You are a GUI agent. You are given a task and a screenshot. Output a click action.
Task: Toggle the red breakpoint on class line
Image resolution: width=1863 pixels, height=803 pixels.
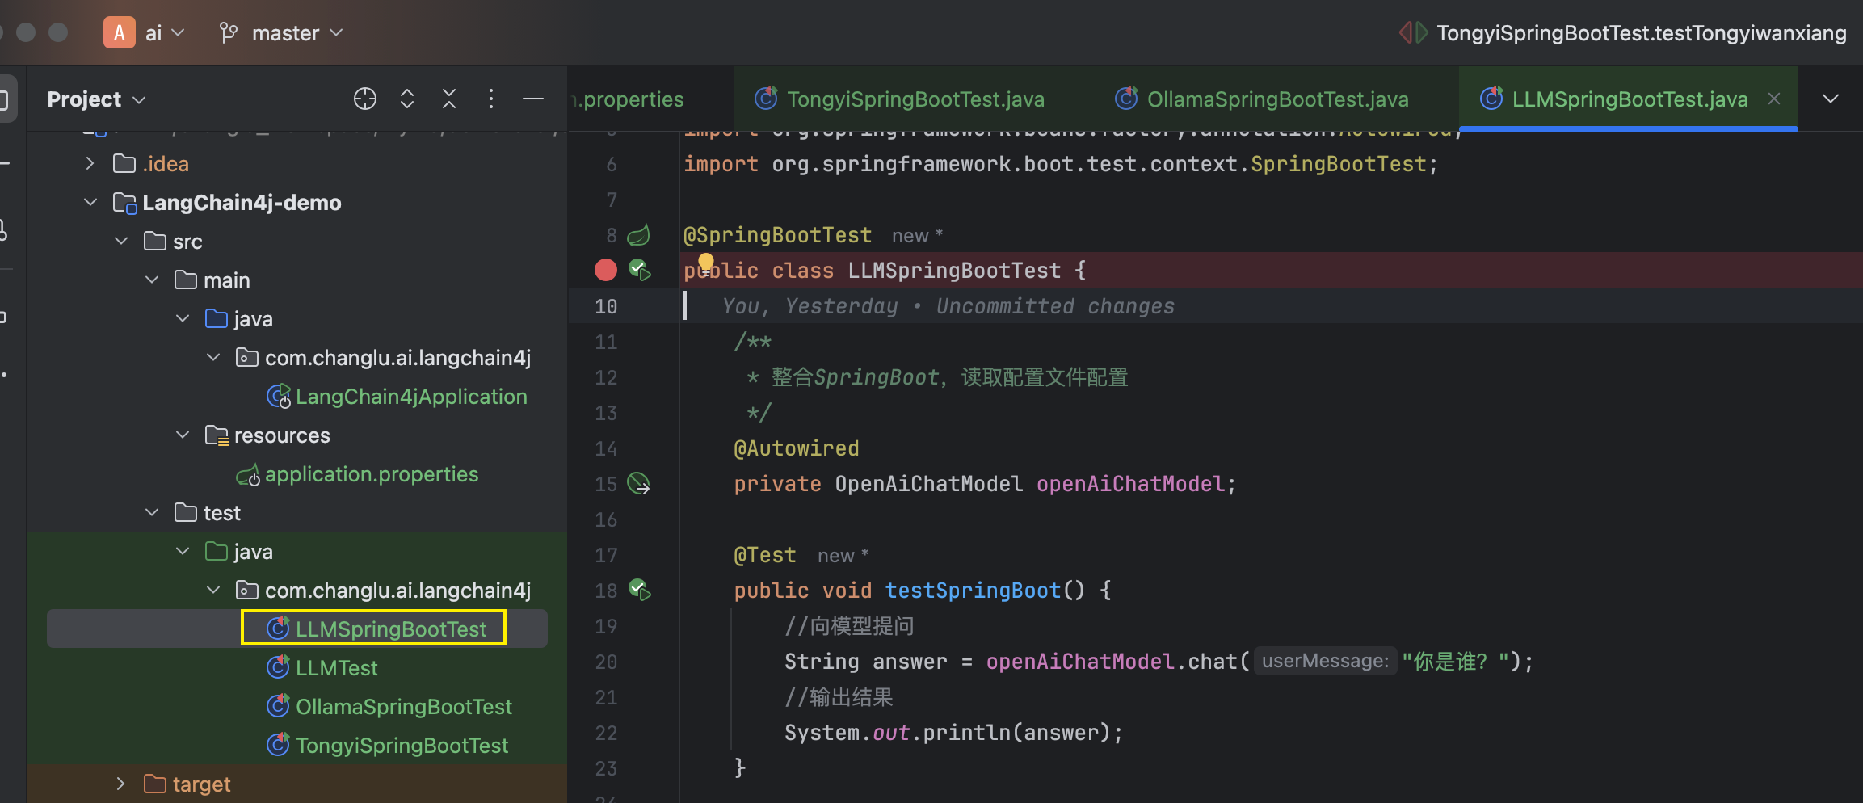[x=606, y=270]
